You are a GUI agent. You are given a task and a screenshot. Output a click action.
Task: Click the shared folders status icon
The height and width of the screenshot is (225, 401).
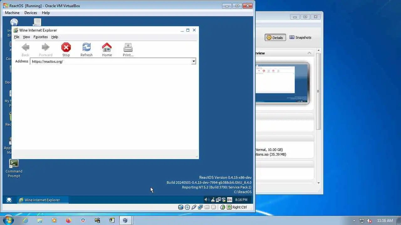(x=207, y=207)
